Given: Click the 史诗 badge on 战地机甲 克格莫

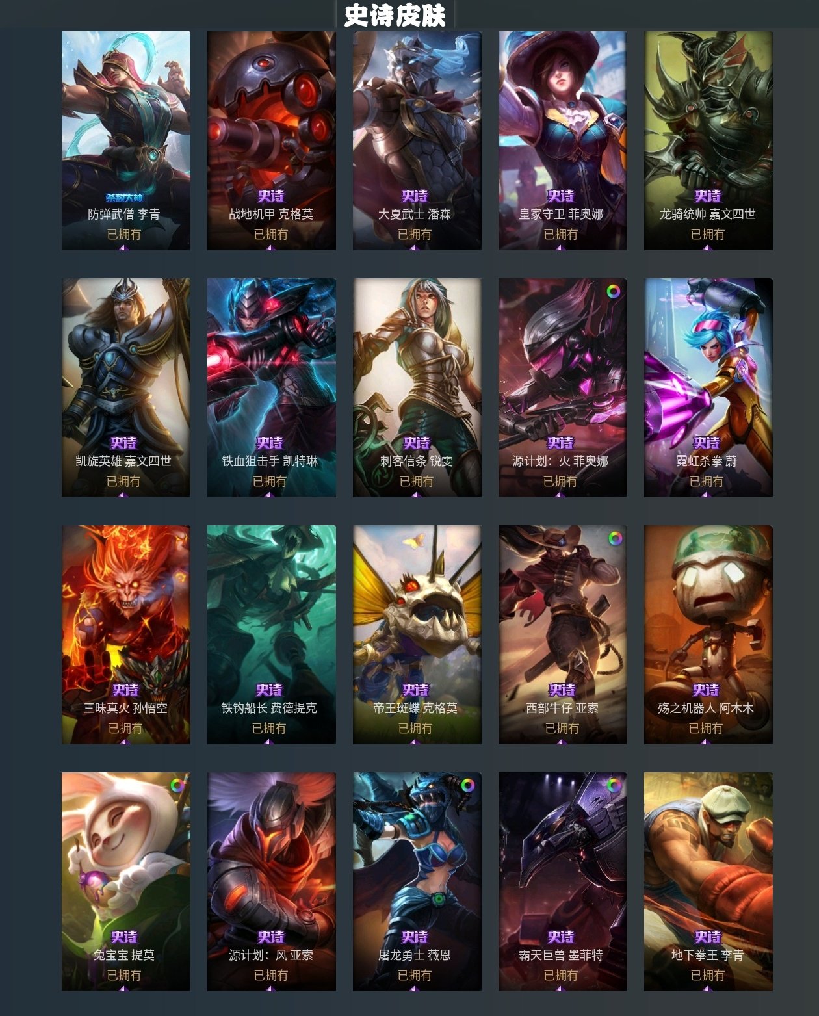Looking at the screenshot, I should 271,196.
